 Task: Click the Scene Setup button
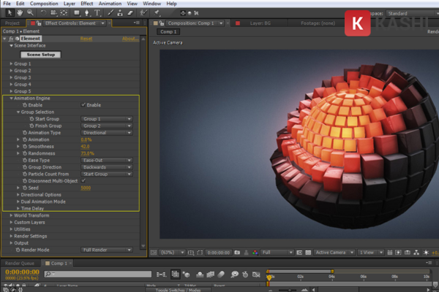tap(41, 55)
